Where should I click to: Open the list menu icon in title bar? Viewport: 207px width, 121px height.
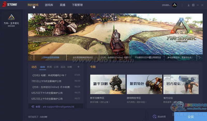pyautogui.click(x=193, y=5)
